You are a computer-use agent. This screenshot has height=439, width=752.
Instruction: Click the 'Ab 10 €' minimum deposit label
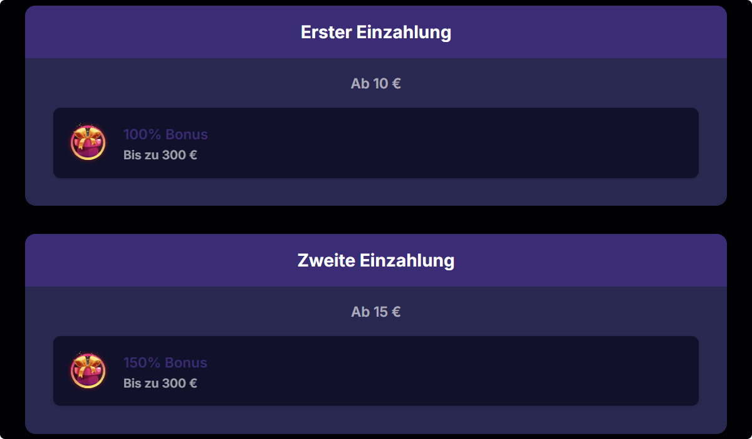coord(376,83)
